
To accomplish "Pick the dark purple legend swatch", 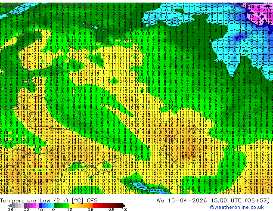I will coord(25,205).
